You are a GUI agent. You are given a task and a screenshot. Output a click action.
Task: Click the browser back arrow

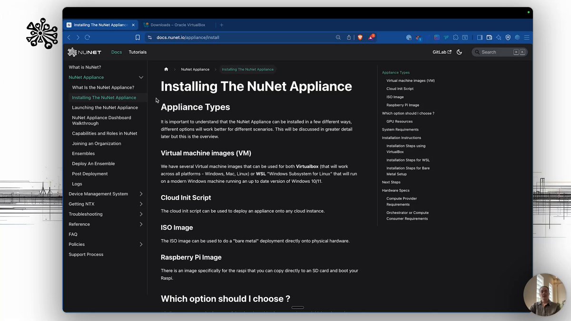[x=69, y=37]
